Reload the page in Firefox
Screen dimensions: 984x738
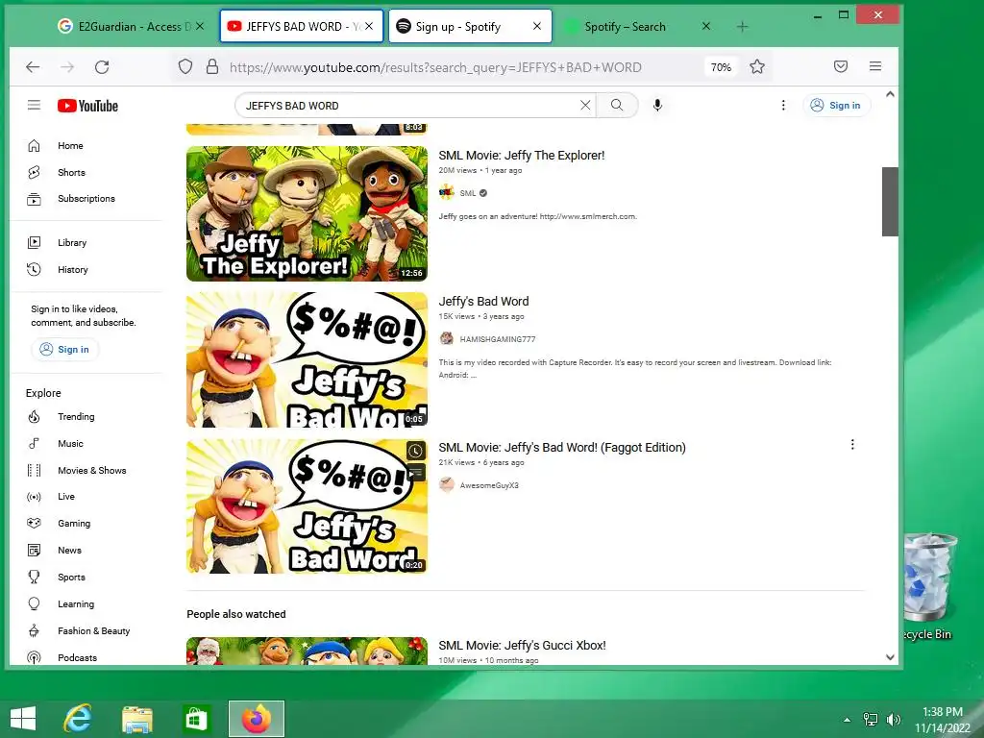point(102,67)
